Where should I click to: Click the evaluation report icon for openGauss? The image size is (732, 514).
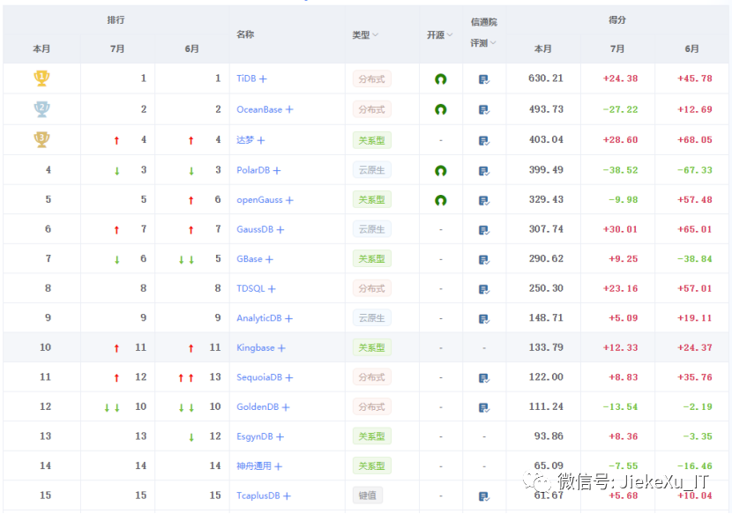point(484,200)
